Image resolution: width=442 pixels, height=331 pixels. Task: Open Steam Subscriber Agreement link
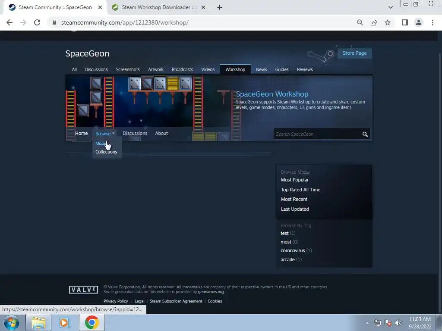coord(176,301)
